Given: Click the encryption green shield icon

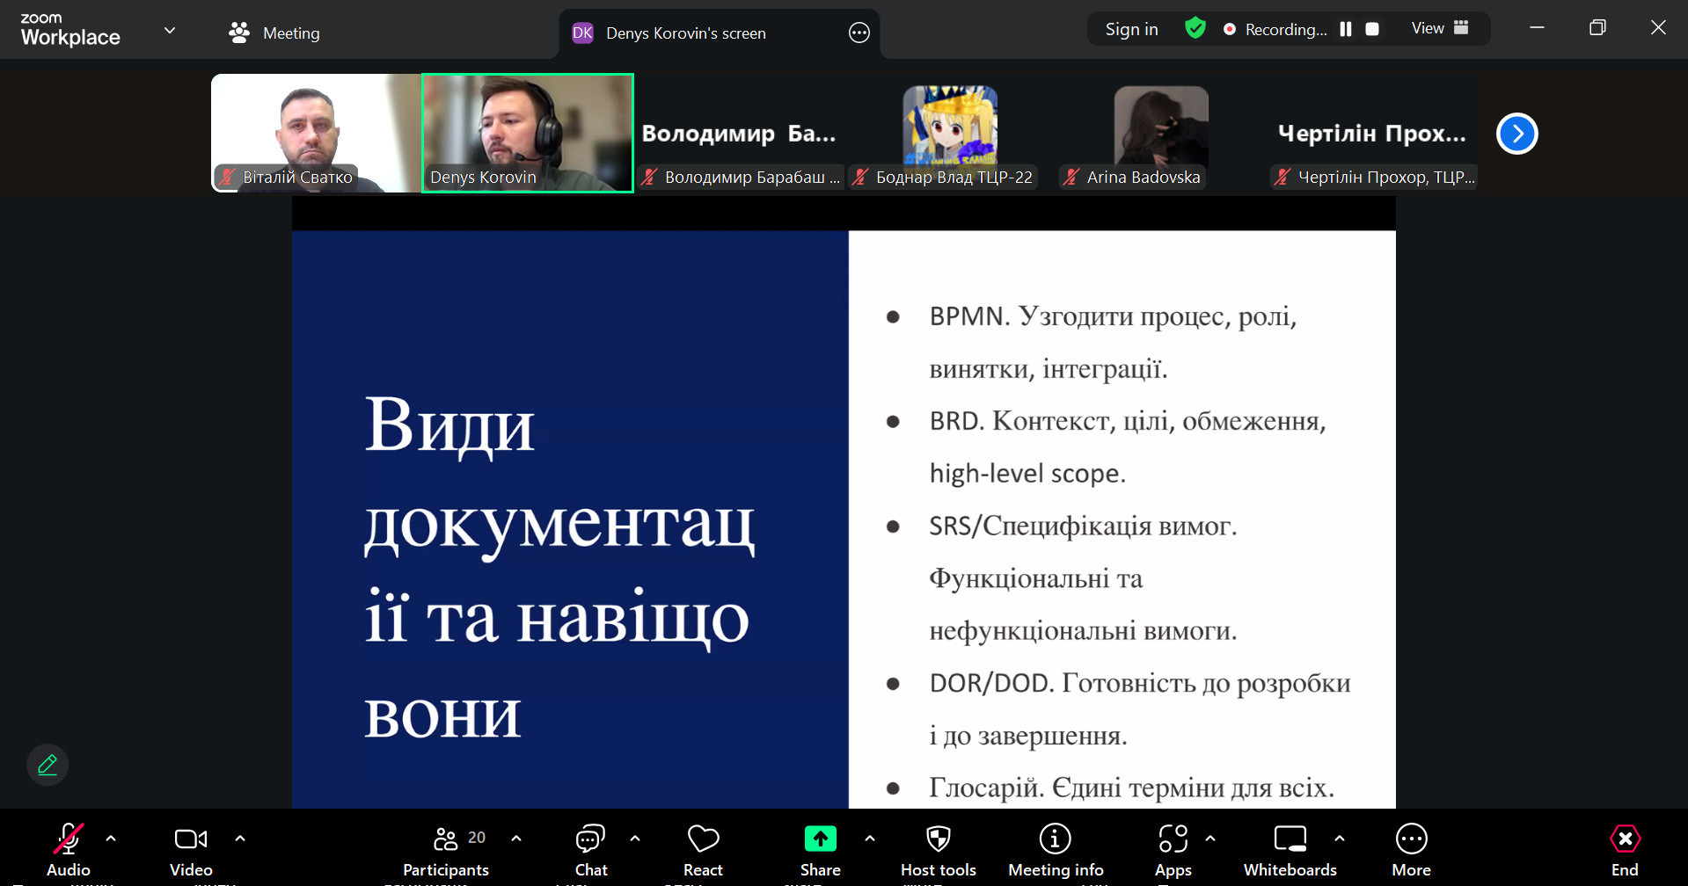Looking at the screenshot, I should click(1195, 29).
